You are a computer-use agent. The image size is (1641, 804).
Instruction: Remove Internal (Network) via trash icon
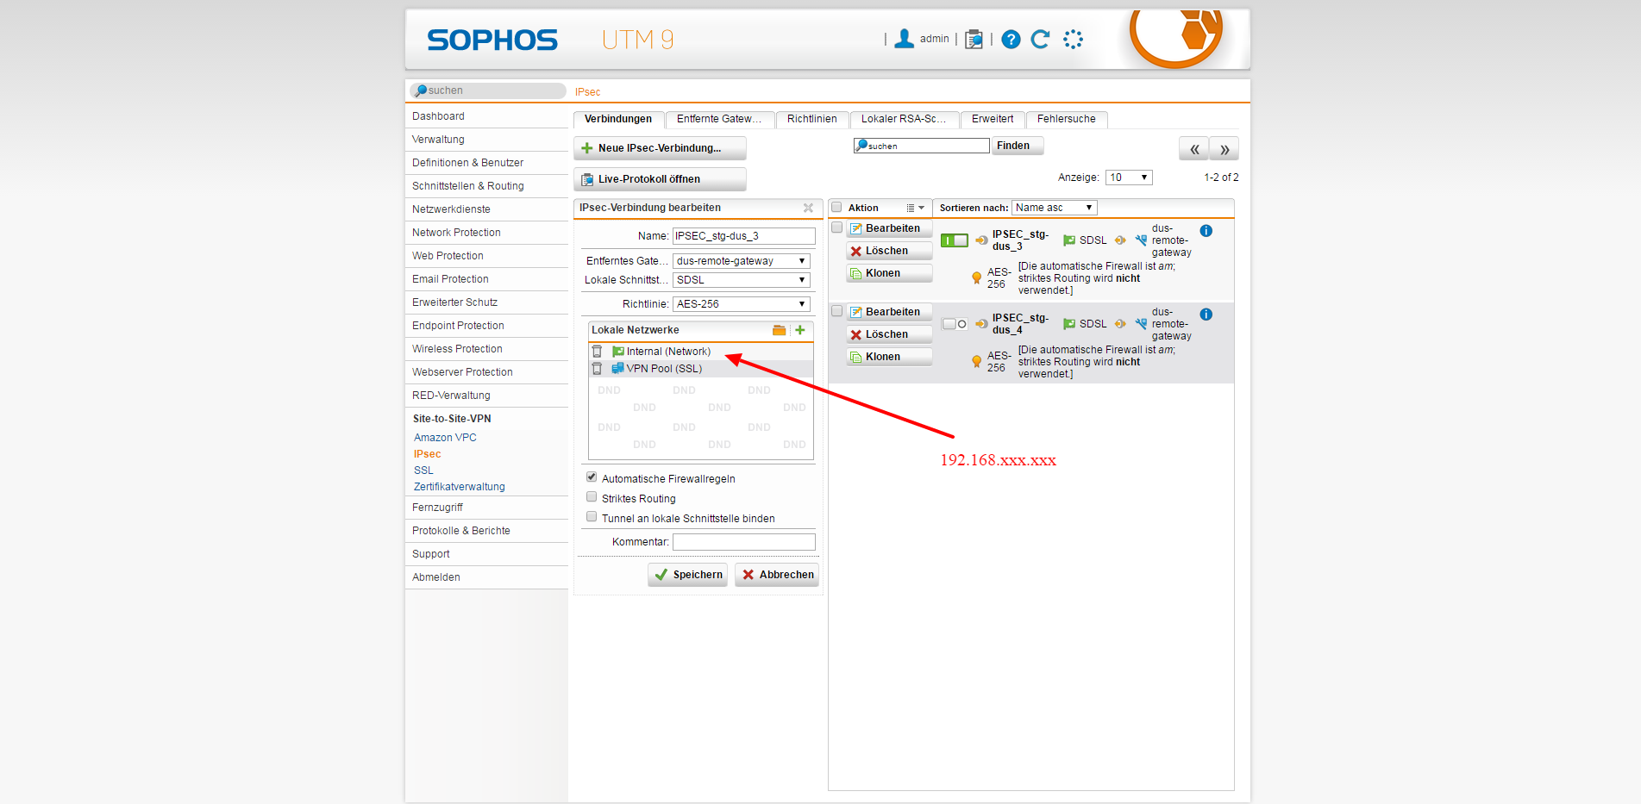(x=597, y=352)
